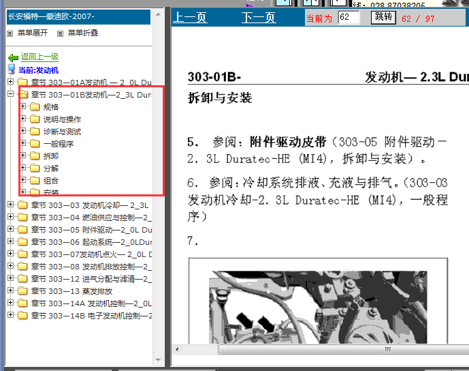
Task: Click folder icon for 章节 303—01A
Action: (x=22, y=82)
